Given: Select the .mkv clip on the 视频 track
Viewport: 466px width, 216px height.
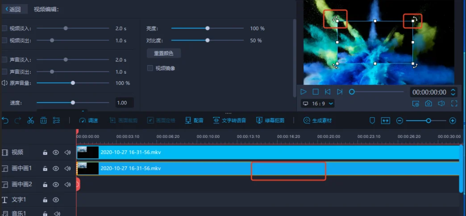Looking at the screenshot, I should (268, 152).
